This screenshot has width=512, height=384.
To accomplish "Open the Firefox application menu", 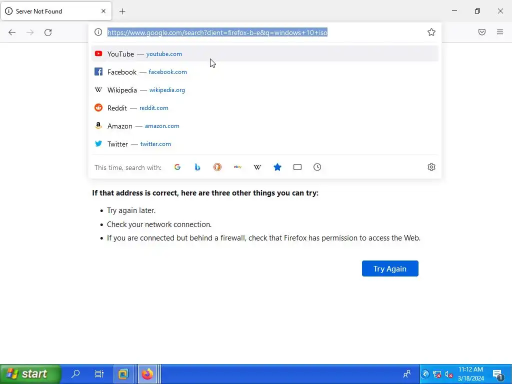I will point(500,32).
